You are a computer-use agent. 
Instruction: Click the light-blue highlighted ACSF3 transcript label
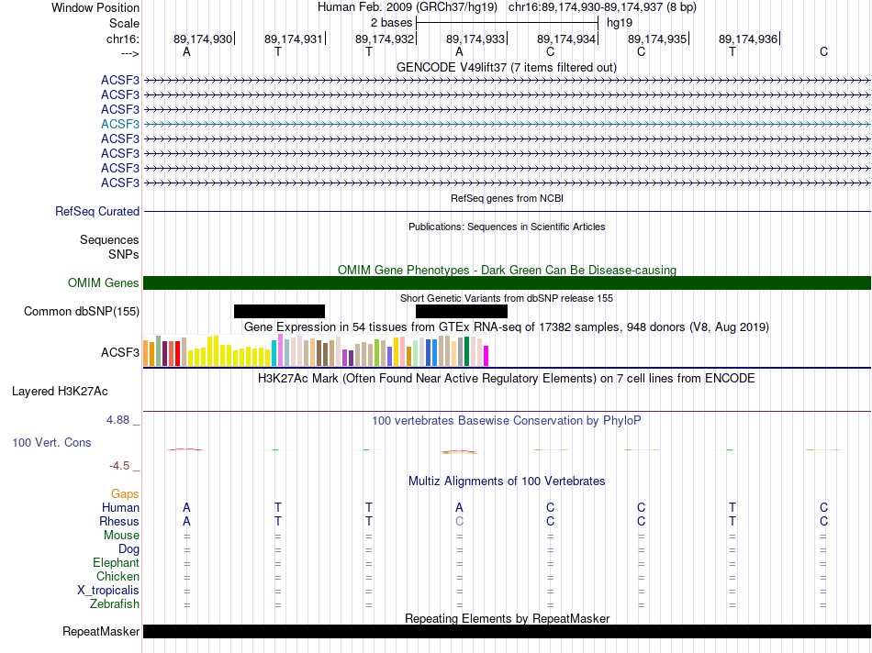coord(120,124)
